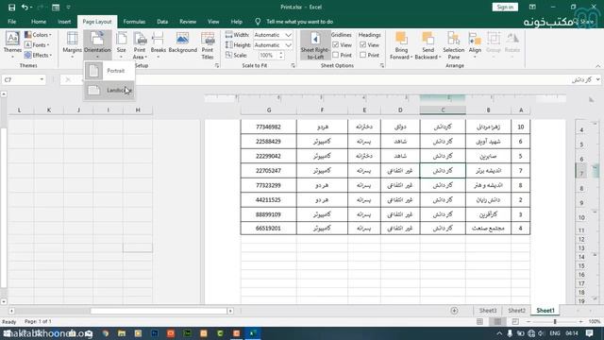Open theme Colors dropdown
The width and height of the screenshot is (604, 340).
pos(38,35)
